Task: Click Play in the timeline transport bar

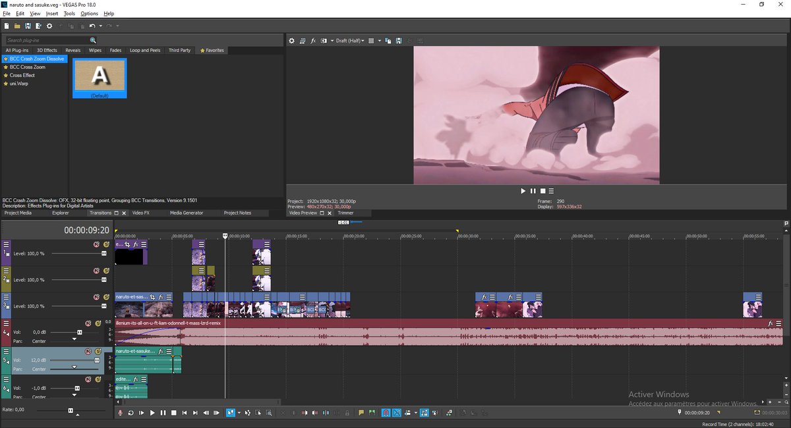Action: click(x=152, y=413)
